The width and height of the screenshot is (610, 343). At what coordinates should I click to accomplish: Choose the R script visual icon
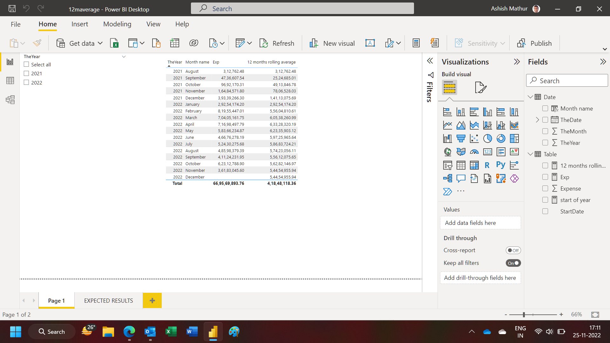pos(487,165)
